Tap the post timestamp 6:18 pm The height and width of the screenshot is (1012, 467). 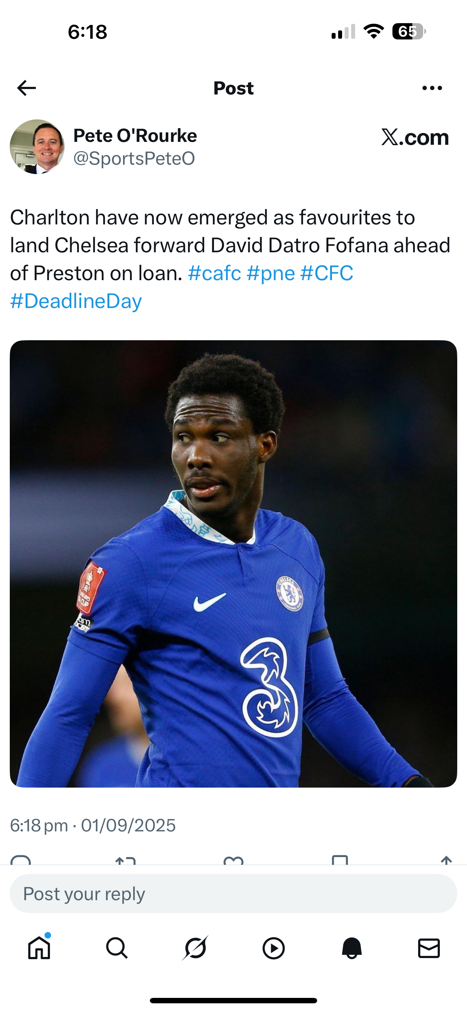coord(39,825)
